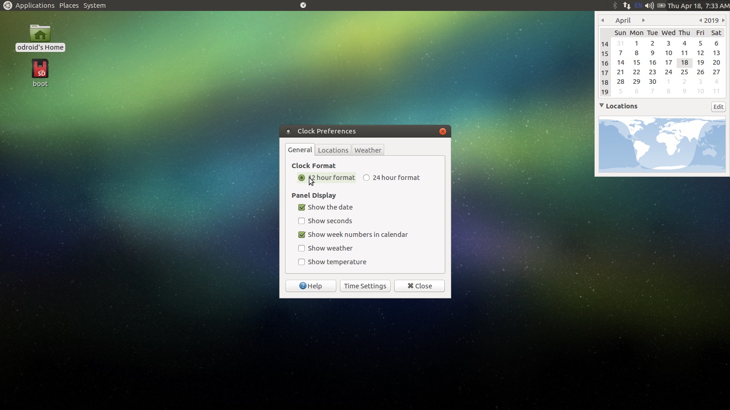The width and height of the screenshot is (730, 410).
Task: Go to previous year using 2019's left arrow
Action: click(700, 20)
